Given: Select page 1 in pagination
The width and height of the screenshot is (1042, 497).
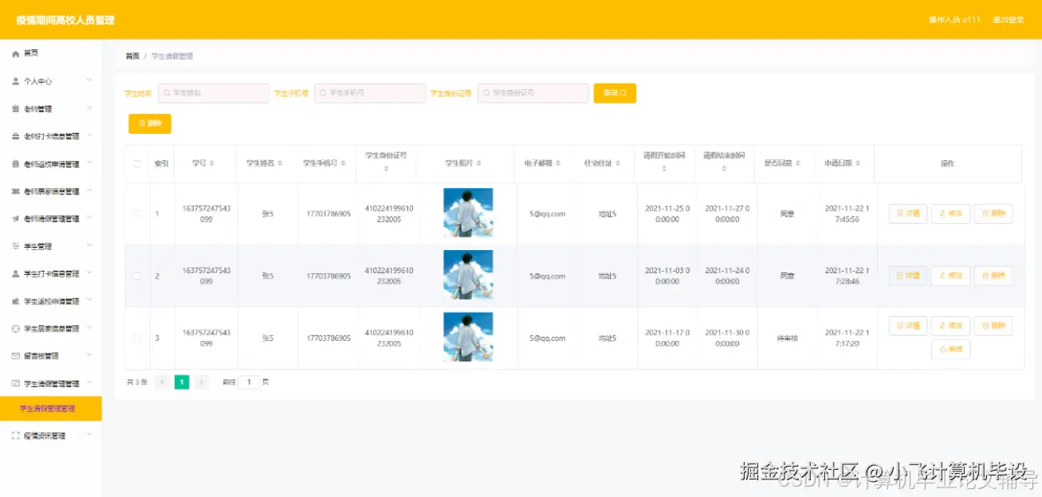Looking at the screenshot, I should tap(182, 382).
